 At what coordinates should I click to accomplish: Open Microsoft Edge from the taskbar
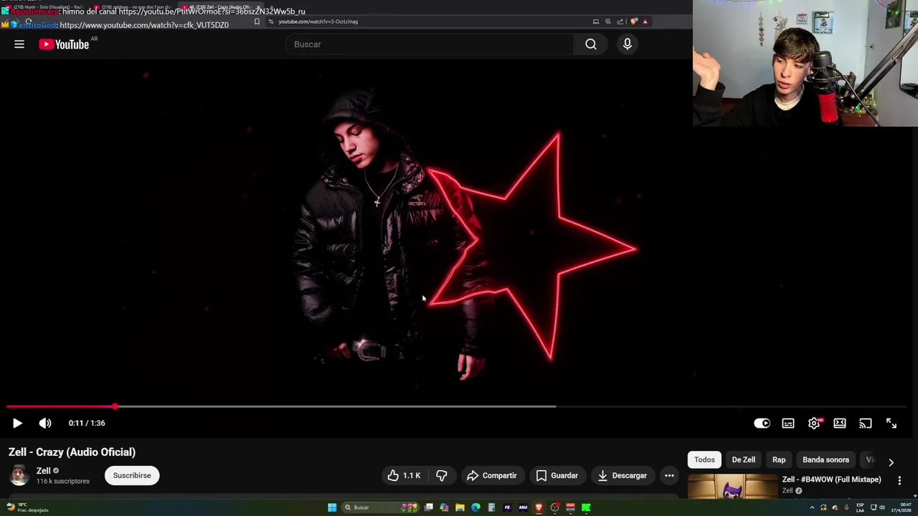tap(475, 508)
